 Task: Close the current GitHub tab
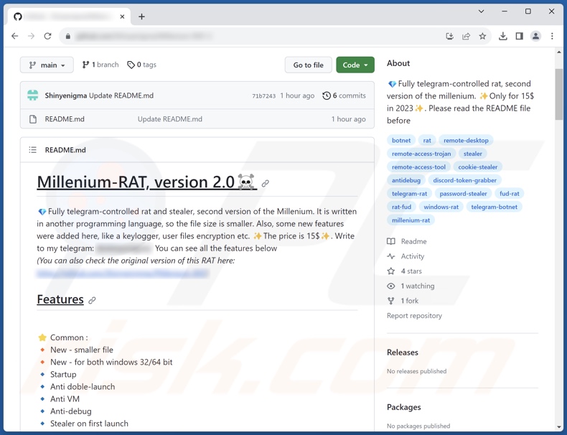pyautogui.click(x=122, y=17)
